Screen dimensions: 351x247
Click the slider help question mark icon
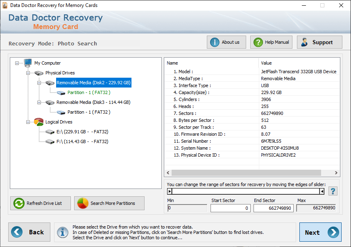[333, 191]
